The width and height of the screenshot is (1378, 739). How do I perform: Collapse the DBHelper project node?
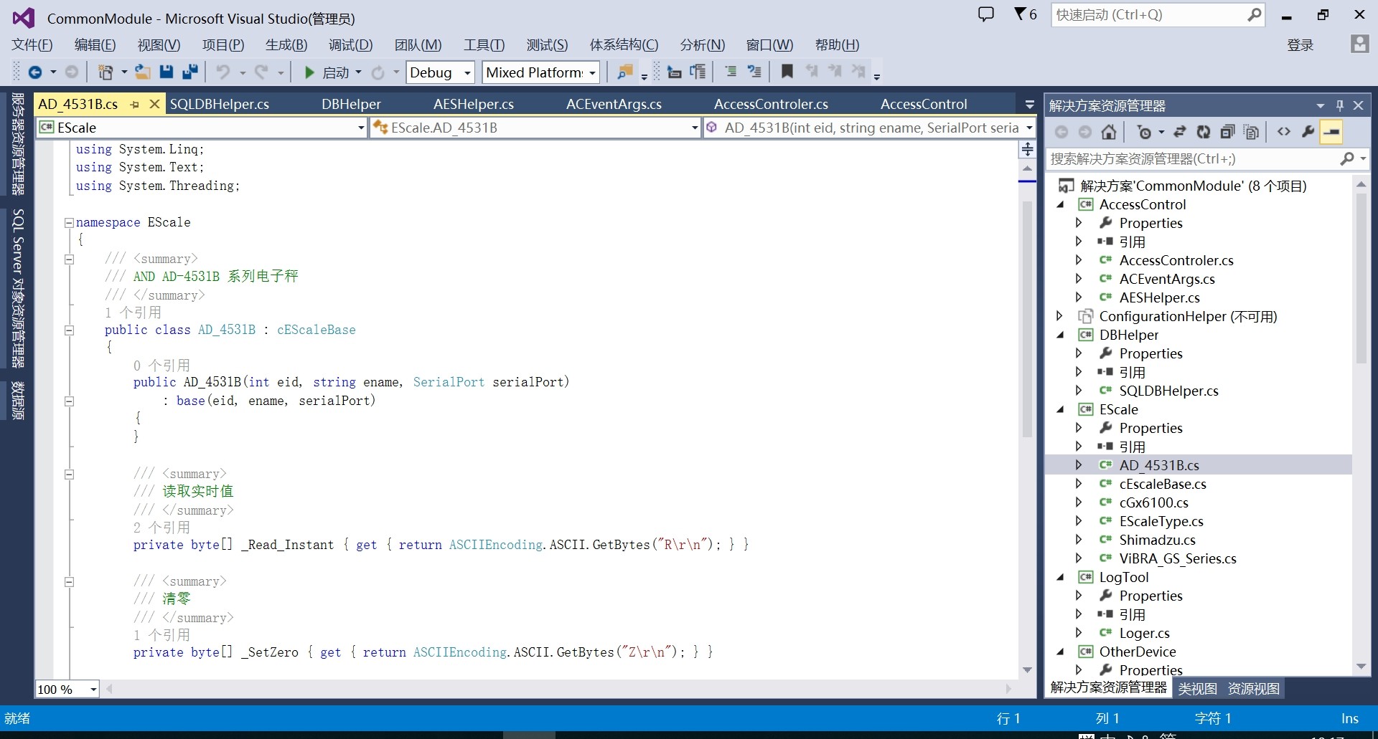tap(1060, 335)
